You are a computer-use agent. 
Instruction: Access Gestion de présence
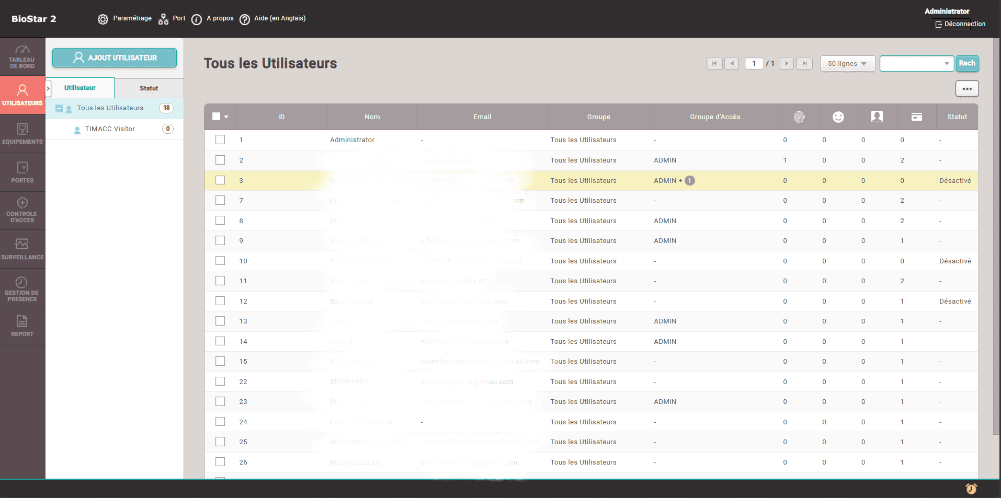[x=22, y=287]
